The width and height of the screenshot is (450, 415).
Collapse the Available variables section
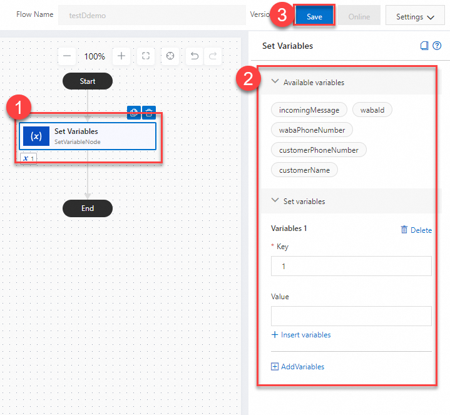(275, 81)
